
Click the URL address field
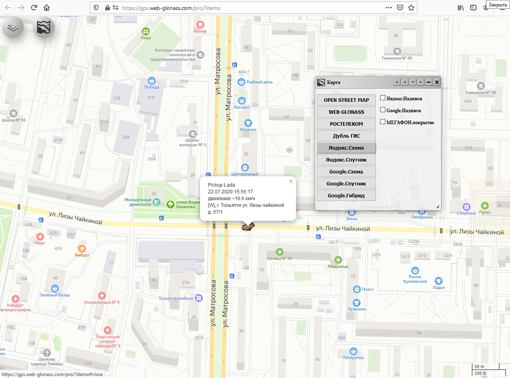[251, 8]
